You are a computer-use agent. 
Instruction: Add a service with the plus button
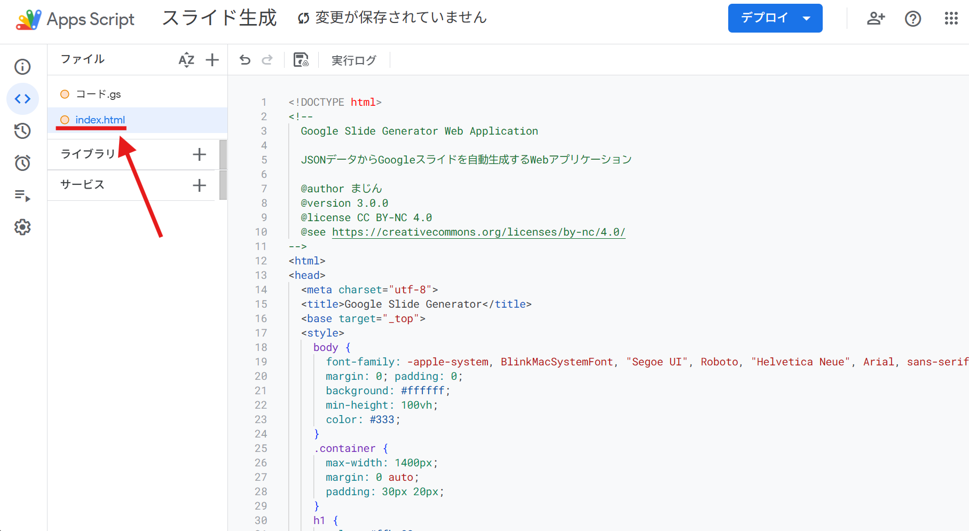199,185
